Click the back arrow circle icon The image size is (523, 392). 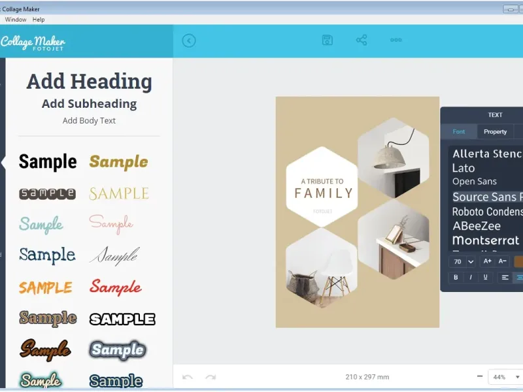click(x=189, y=41)
